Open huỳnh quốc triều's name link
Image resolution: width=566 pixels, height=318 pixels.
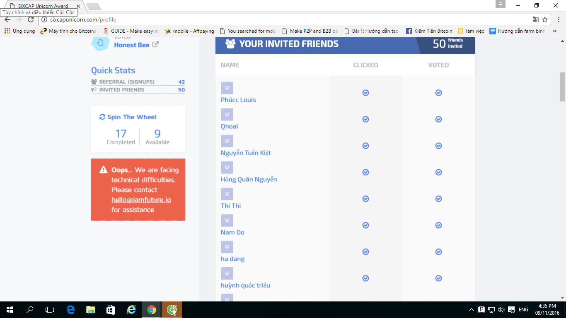click(x=245, y=285)
